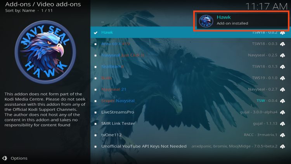Click the installed checkmark next to Hawk
The image size is (291, 164).
coord(95,33)
